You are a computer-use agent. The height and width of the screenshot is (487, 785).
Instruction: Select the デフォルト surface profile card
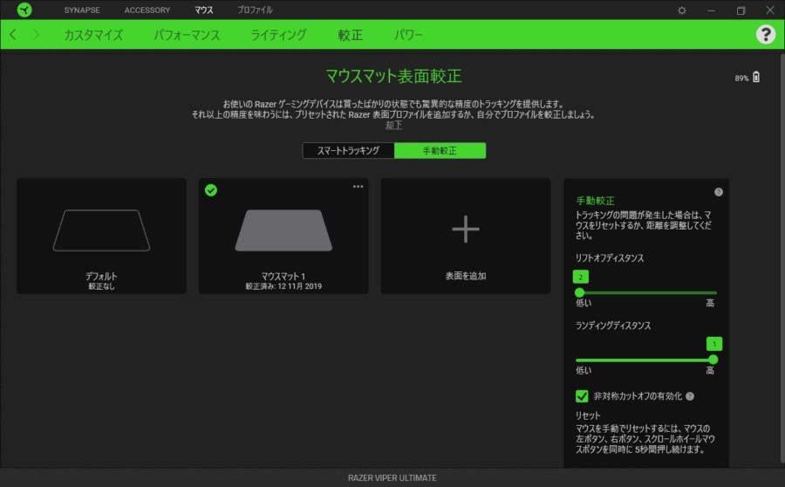(x=101, y=236)
